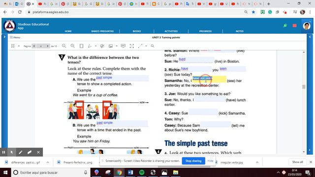Click the Studious Educational App logo
The width and height of the screenshot is (315, 177).
pos(10,26)
